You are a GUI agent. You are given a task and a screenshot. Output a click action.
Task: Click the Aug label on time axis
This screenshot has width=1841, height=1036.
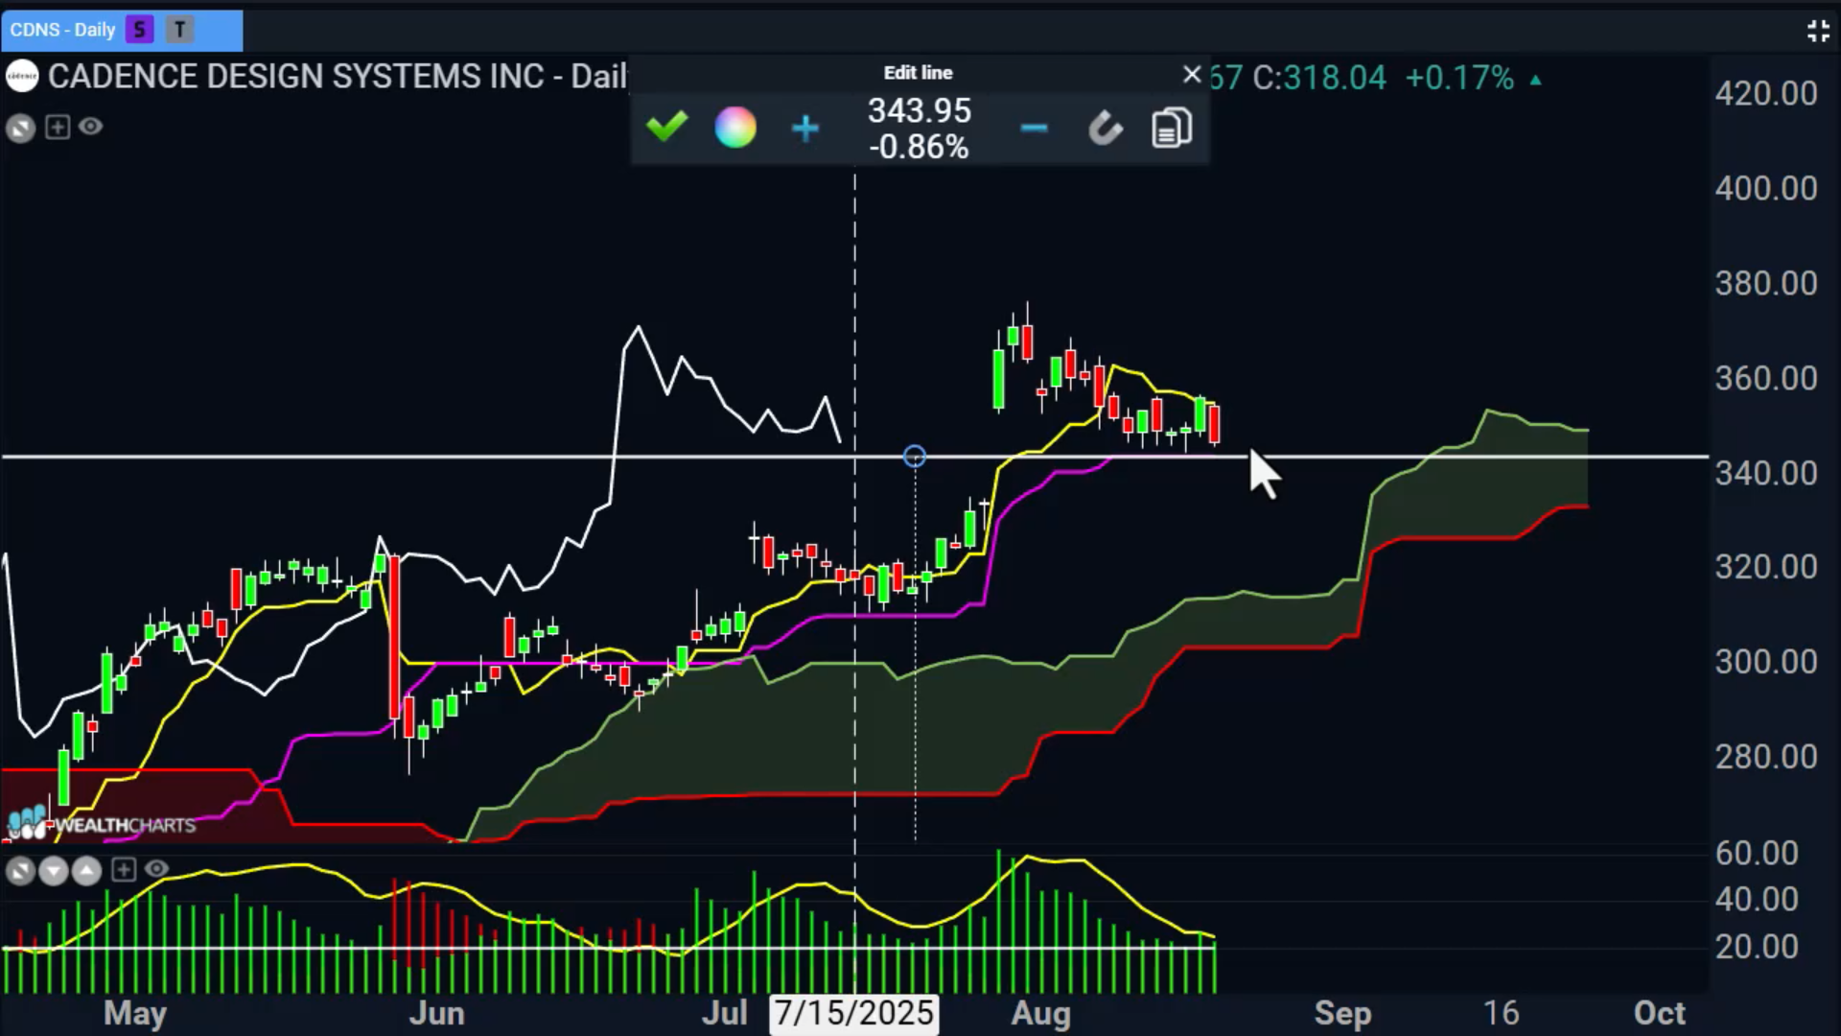pos(1041,1014)
